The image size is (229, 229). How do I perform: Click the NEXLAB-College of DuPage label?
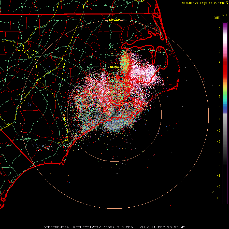click(204, 3)
